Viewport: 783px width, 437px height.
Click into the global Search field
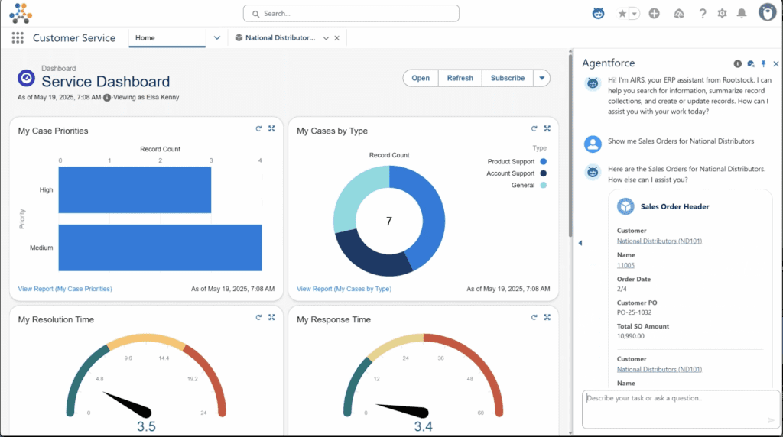[351, 14]
